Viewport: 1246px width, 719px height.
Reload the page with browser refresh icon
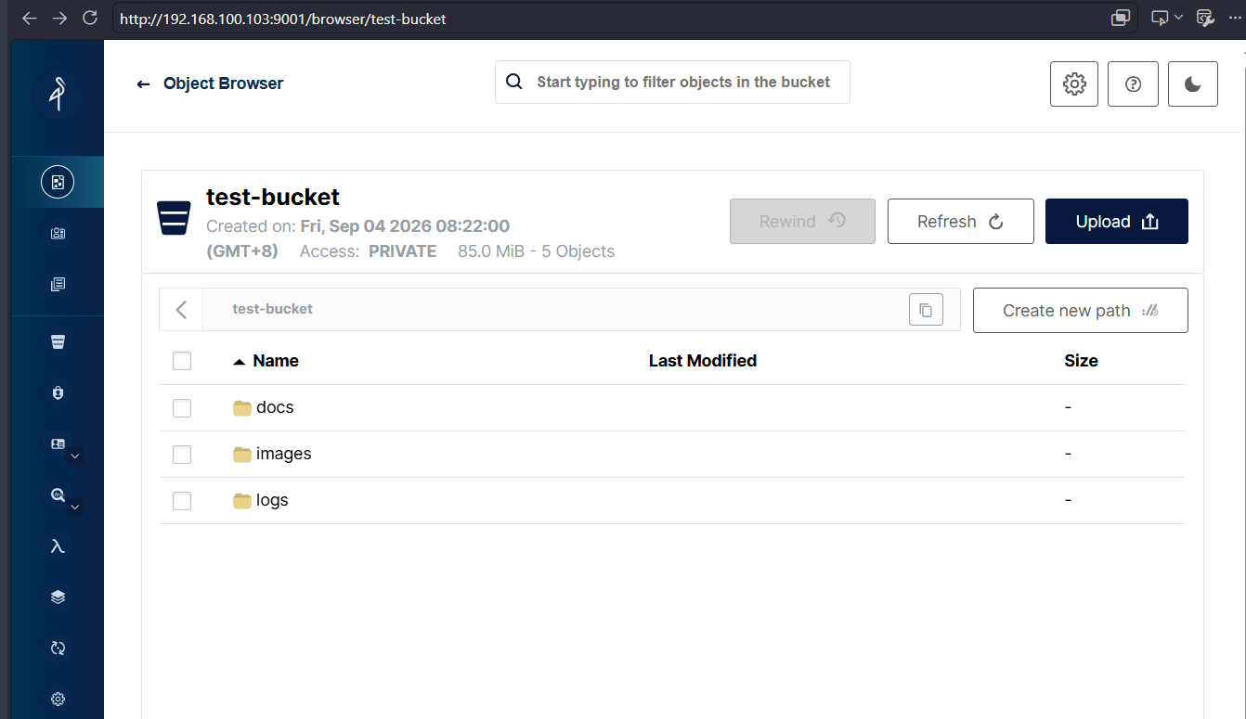pyautogui.click(x=90, y=18)
